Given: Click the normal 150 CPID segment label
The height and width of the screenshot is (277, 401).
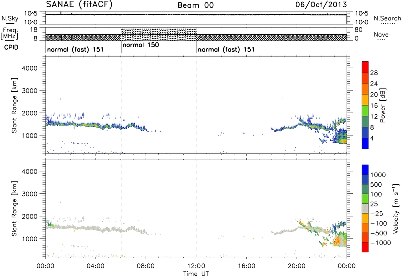Looking at the screenshot, I should [141, 45].
